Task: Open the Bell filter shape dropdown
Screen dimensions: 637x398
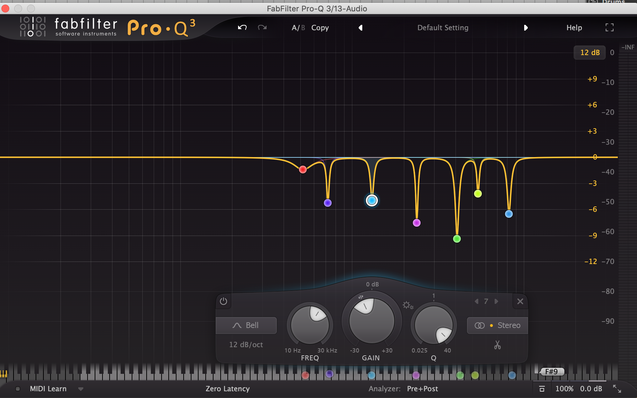Action: coord(246,325)
